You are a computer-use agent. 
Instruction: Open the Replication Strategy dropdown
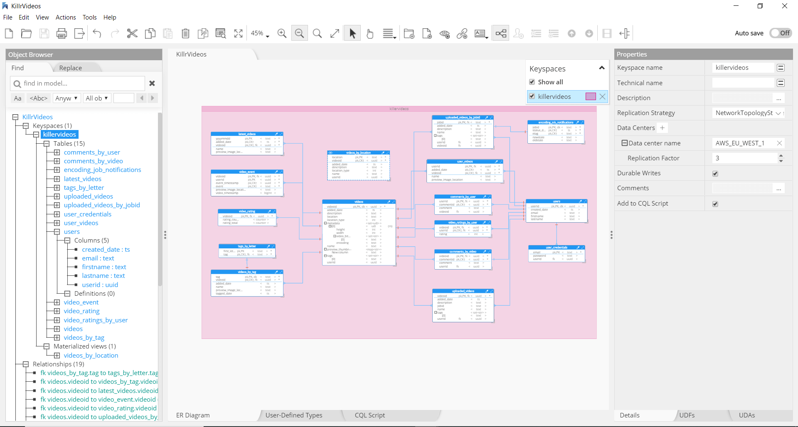coord(778,113)
